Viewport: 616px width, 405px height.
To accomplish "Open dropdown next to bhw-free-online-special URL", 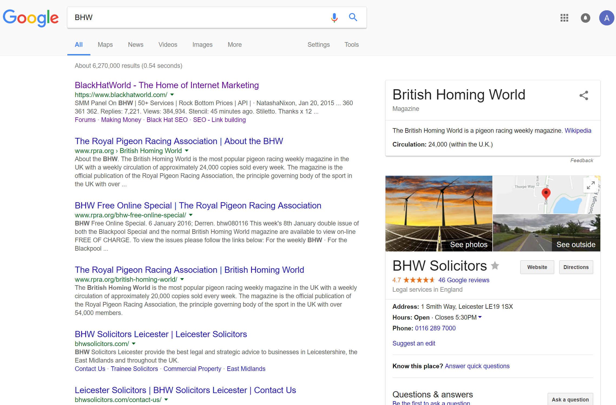I will click(x=191, y=215).
